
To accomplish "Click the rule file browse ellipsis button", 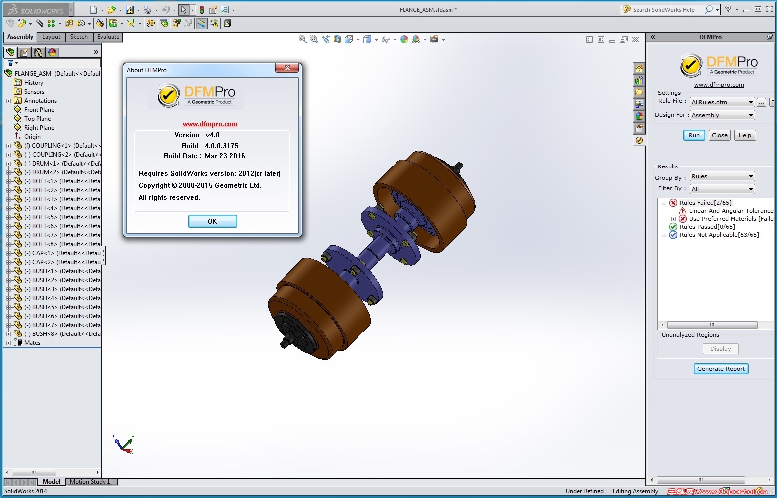I will 761,102.
